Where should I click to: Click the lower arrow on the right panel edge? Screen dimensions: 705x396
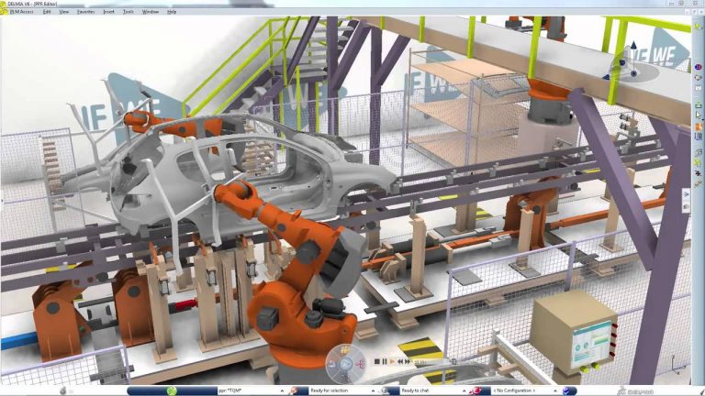(x=686, y=207)
